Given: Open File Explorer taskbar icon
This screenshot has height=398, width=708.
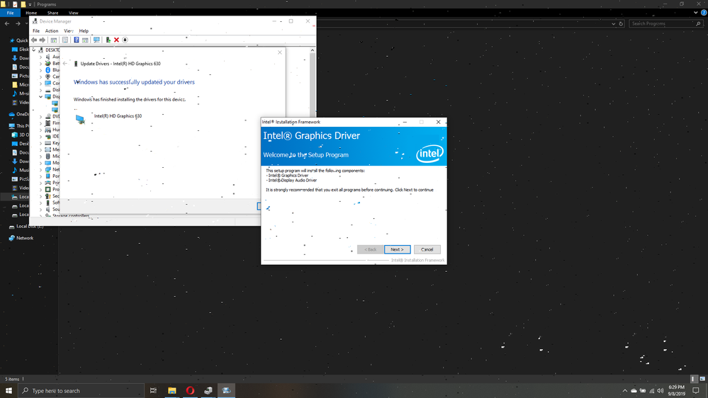Looking at the screenshot, I should pos(172,391).
